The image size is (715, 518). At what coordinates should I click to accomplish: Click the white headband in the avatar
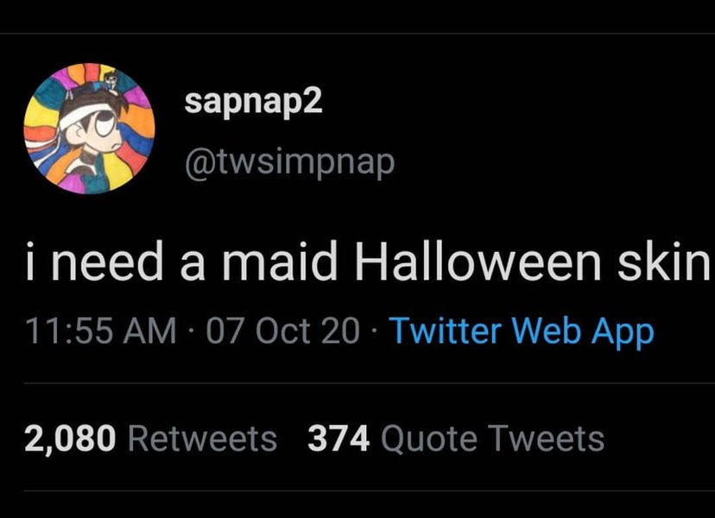[x=85, y=112]
